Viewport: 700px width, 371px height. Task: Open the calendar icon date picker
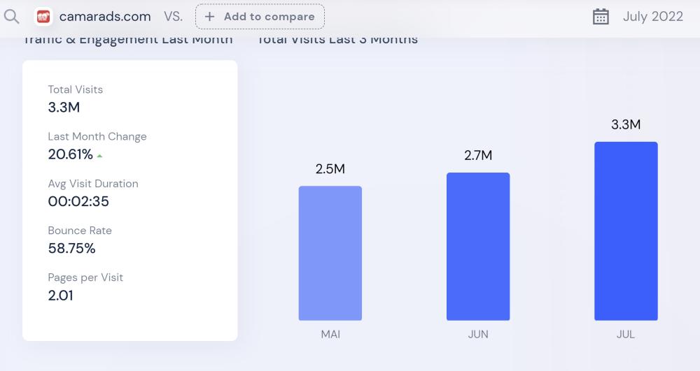click(601, 17)
